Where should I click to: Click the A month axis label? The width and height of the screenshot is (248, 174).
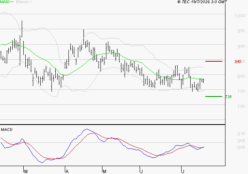click(x=67, y=172)
